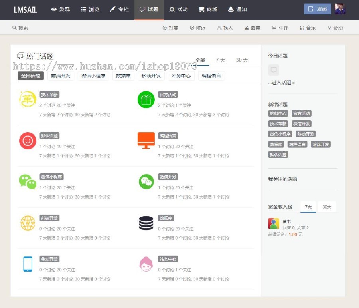Screen dimensions: 359x308
Task: Select the 微信小程序 chat bubbles icon
Action: [x=28, y=182]
